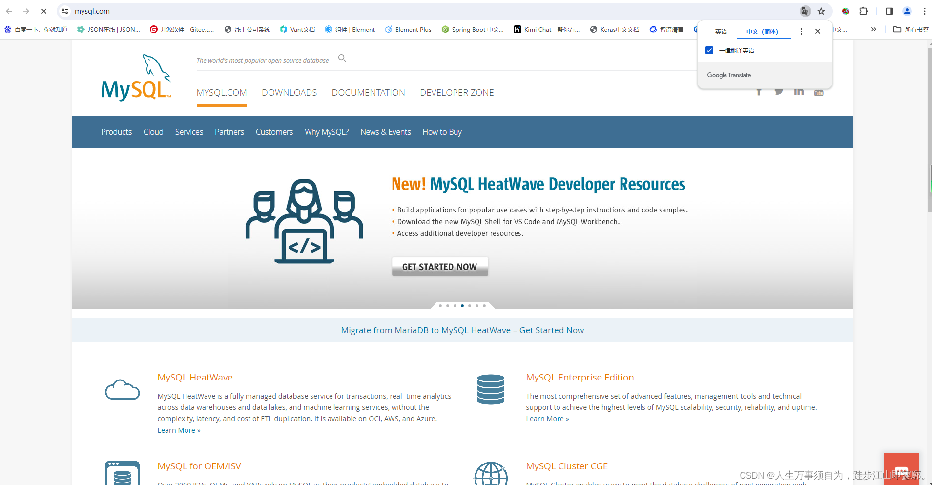This screenshot has height=485, width=932.
Task: Open the Spring Boot 中文 bookmark
Action: click(x=473, y=29)
